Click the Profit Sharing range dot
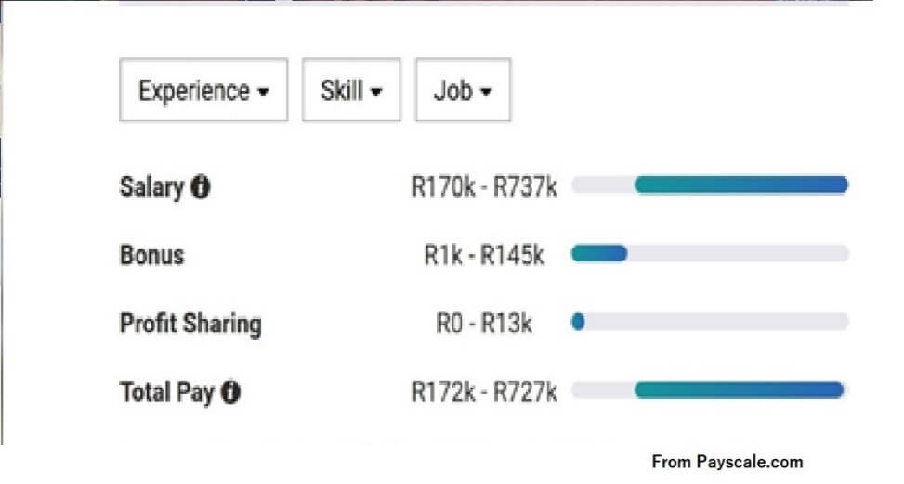This screenshot has height=484, width=904. pos(578,321)
